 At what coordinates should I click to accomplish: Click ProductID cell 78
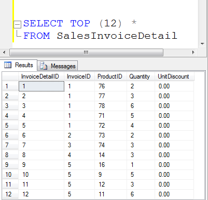coord(111,106)
